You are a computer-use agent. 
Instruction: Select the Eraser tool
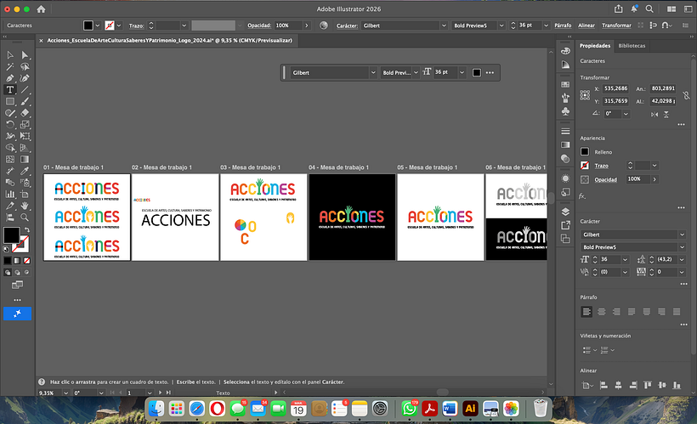point(25,113)
